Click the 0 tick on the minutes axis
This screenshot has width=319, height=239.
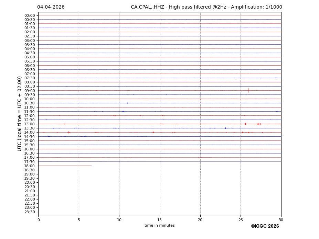coord(39,220)
